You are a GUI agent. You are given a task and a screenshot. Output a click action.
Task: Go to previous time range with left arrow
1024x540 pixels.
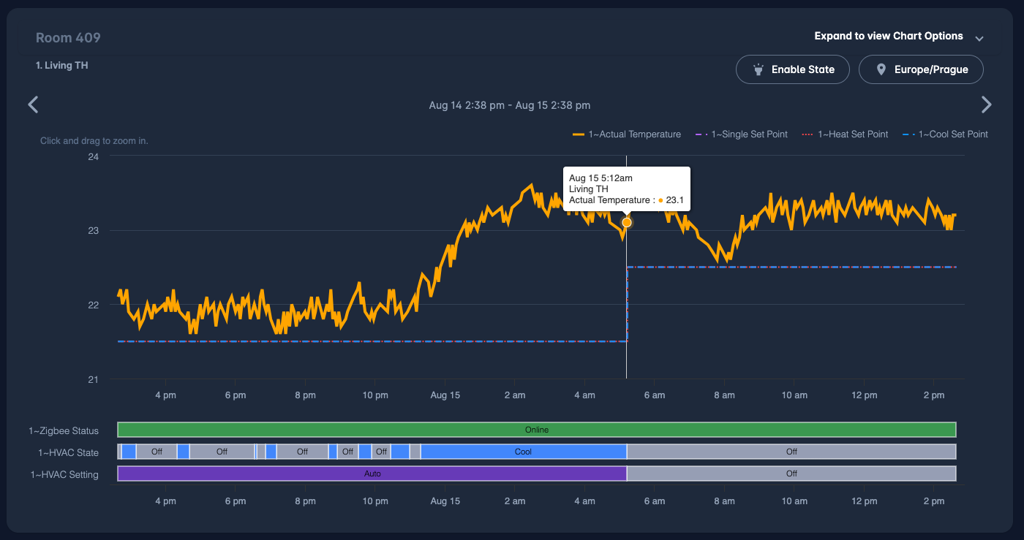click(33, 105)
